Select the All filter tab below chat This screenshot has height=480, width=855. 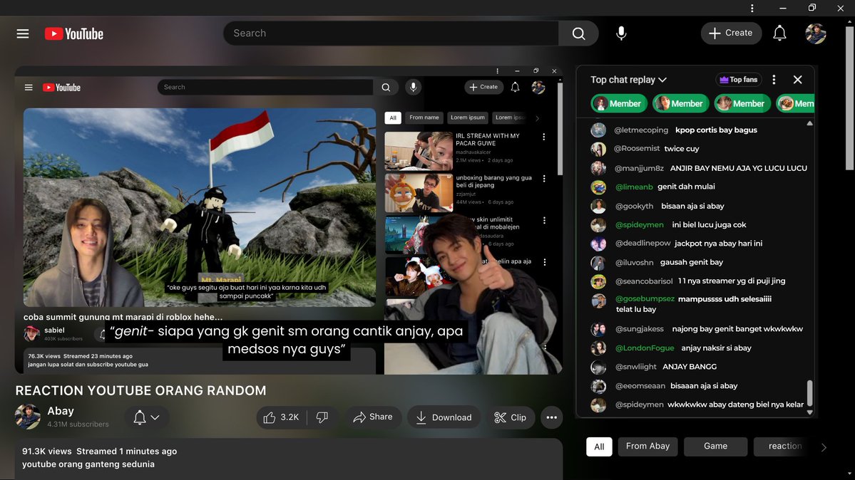tap(599, 447)
